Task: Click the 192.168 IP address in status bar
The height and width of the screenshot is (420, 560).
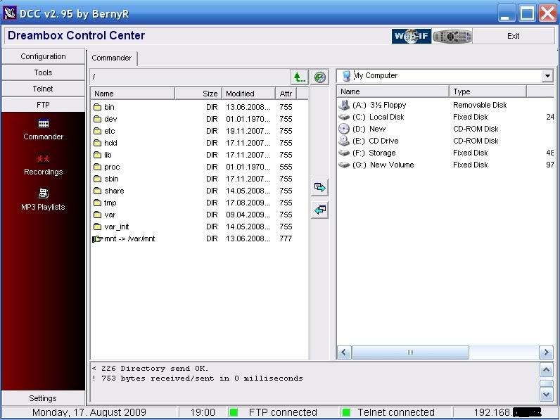Action: pyautogui.click(x=507, y=412)
